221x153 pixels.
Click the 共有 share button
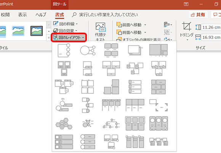pos(198,14)
